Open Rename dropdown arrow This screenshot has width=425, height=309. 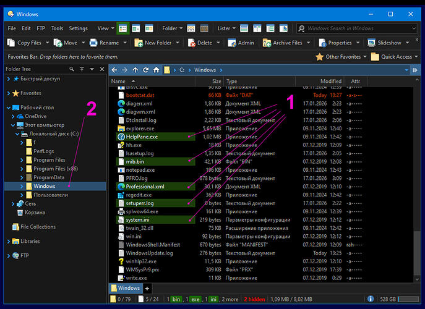(125, 43)
